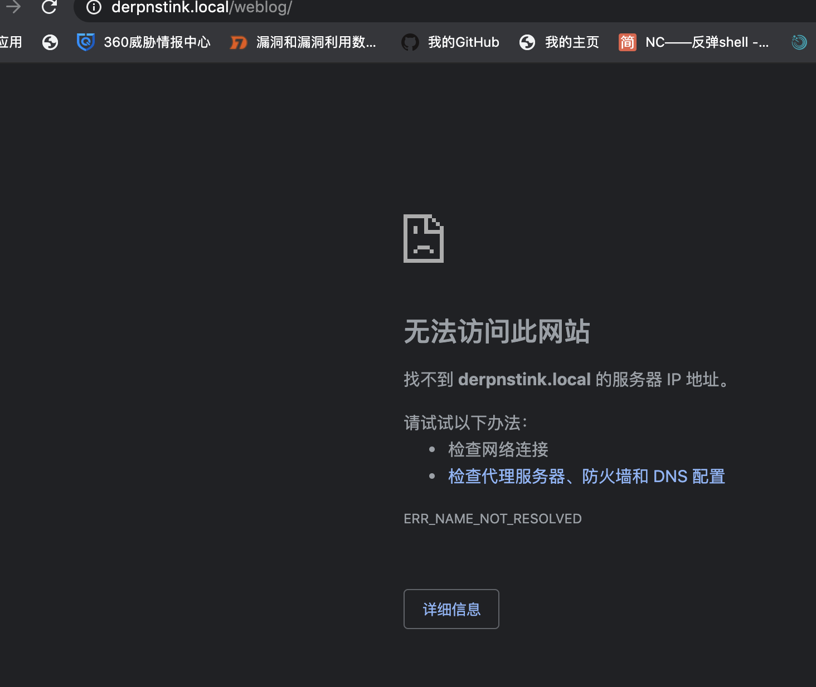The width and height of the screenshot is (816, 687).
Task: Open the 我的GitHub bookmark
Action: (x=450, y=42)
